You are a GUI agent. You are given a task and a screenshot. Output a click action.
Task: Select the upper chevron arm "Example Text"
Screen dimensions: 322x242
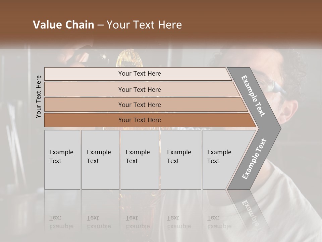click(253, 96)
